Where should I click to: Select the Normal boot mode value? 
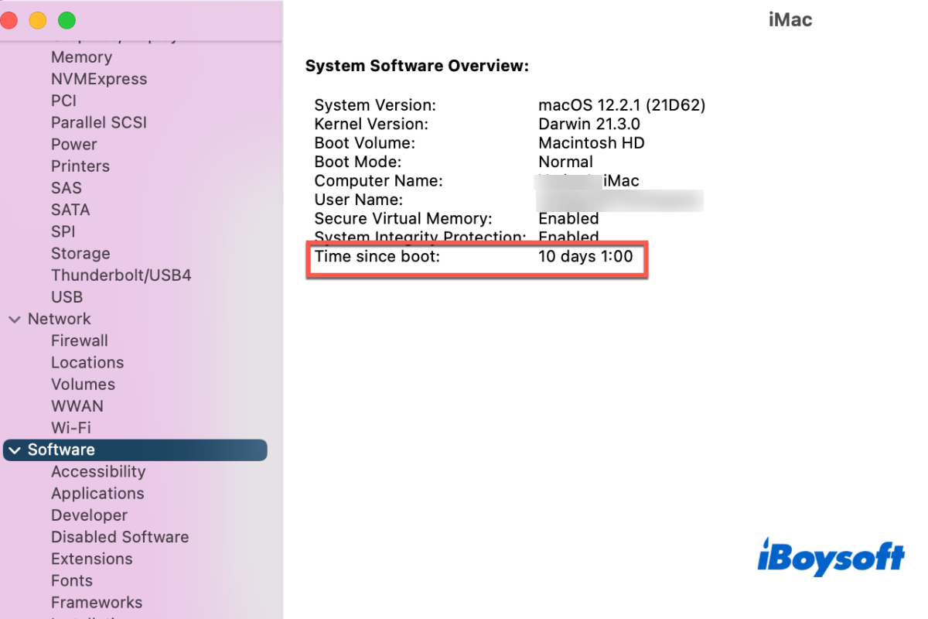[566, 162]
